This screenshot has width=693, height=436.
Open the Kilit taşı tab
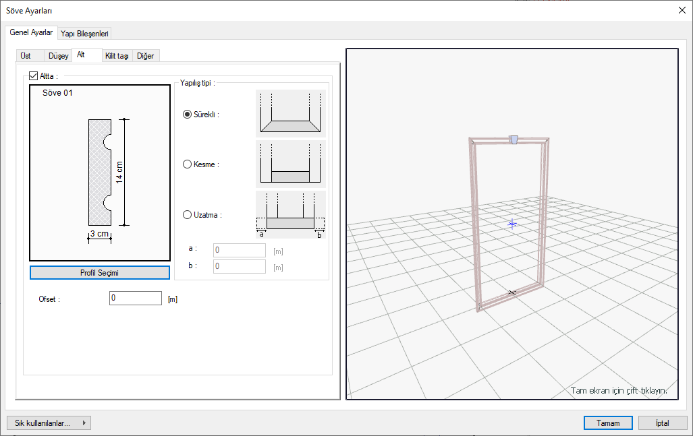click(x=117, y=56)
